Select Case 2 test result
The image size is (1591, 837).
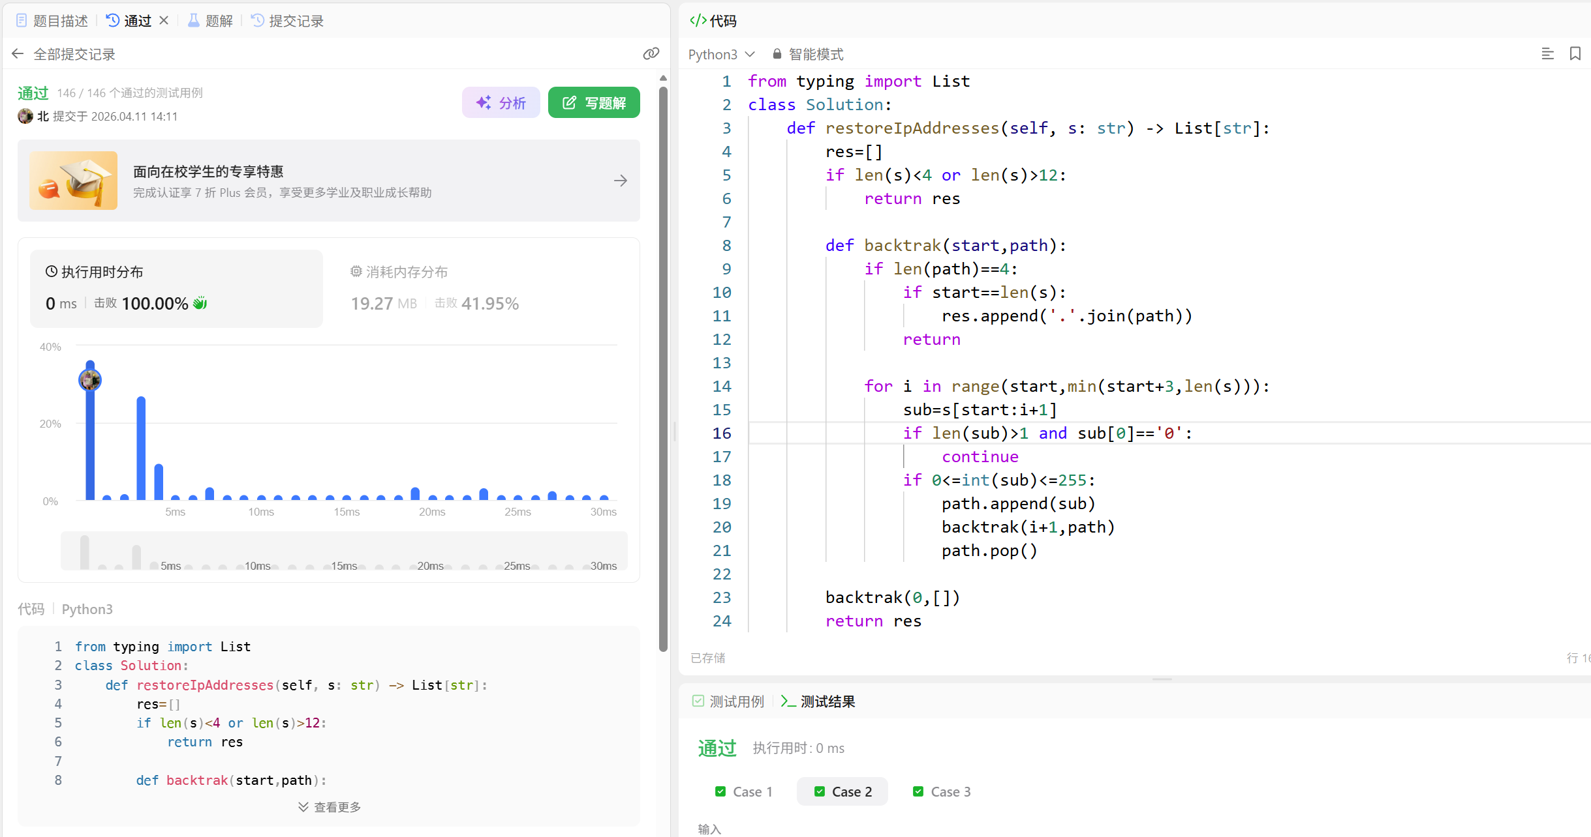[842, 791]
